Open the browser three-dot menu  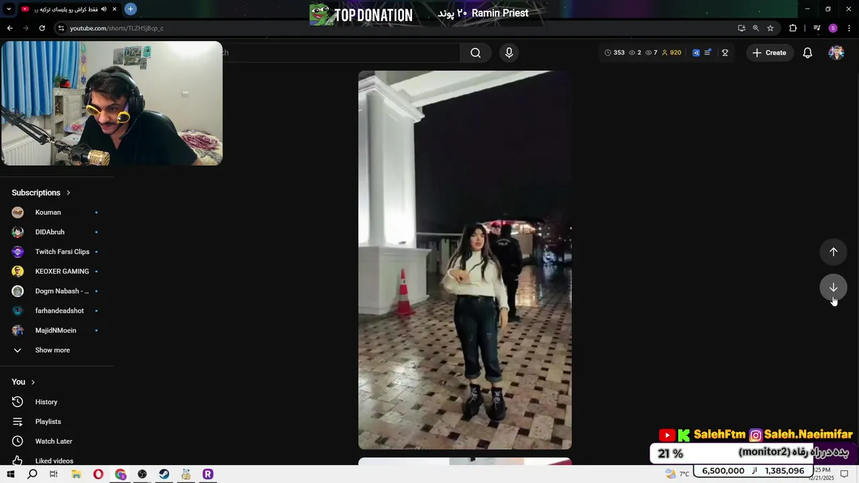[x=850, y=28]
